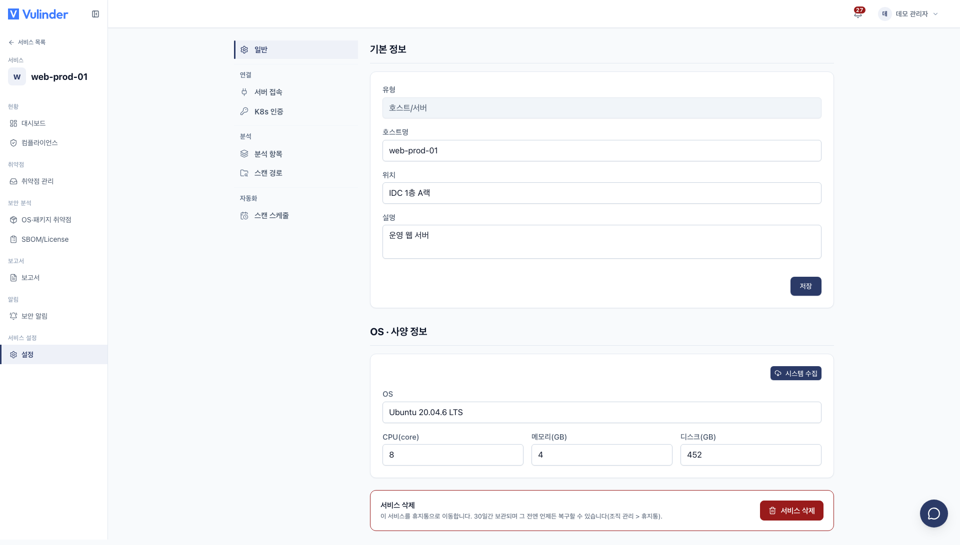
Task: Click the 보안 알림 bell icon
Action: 13,316
